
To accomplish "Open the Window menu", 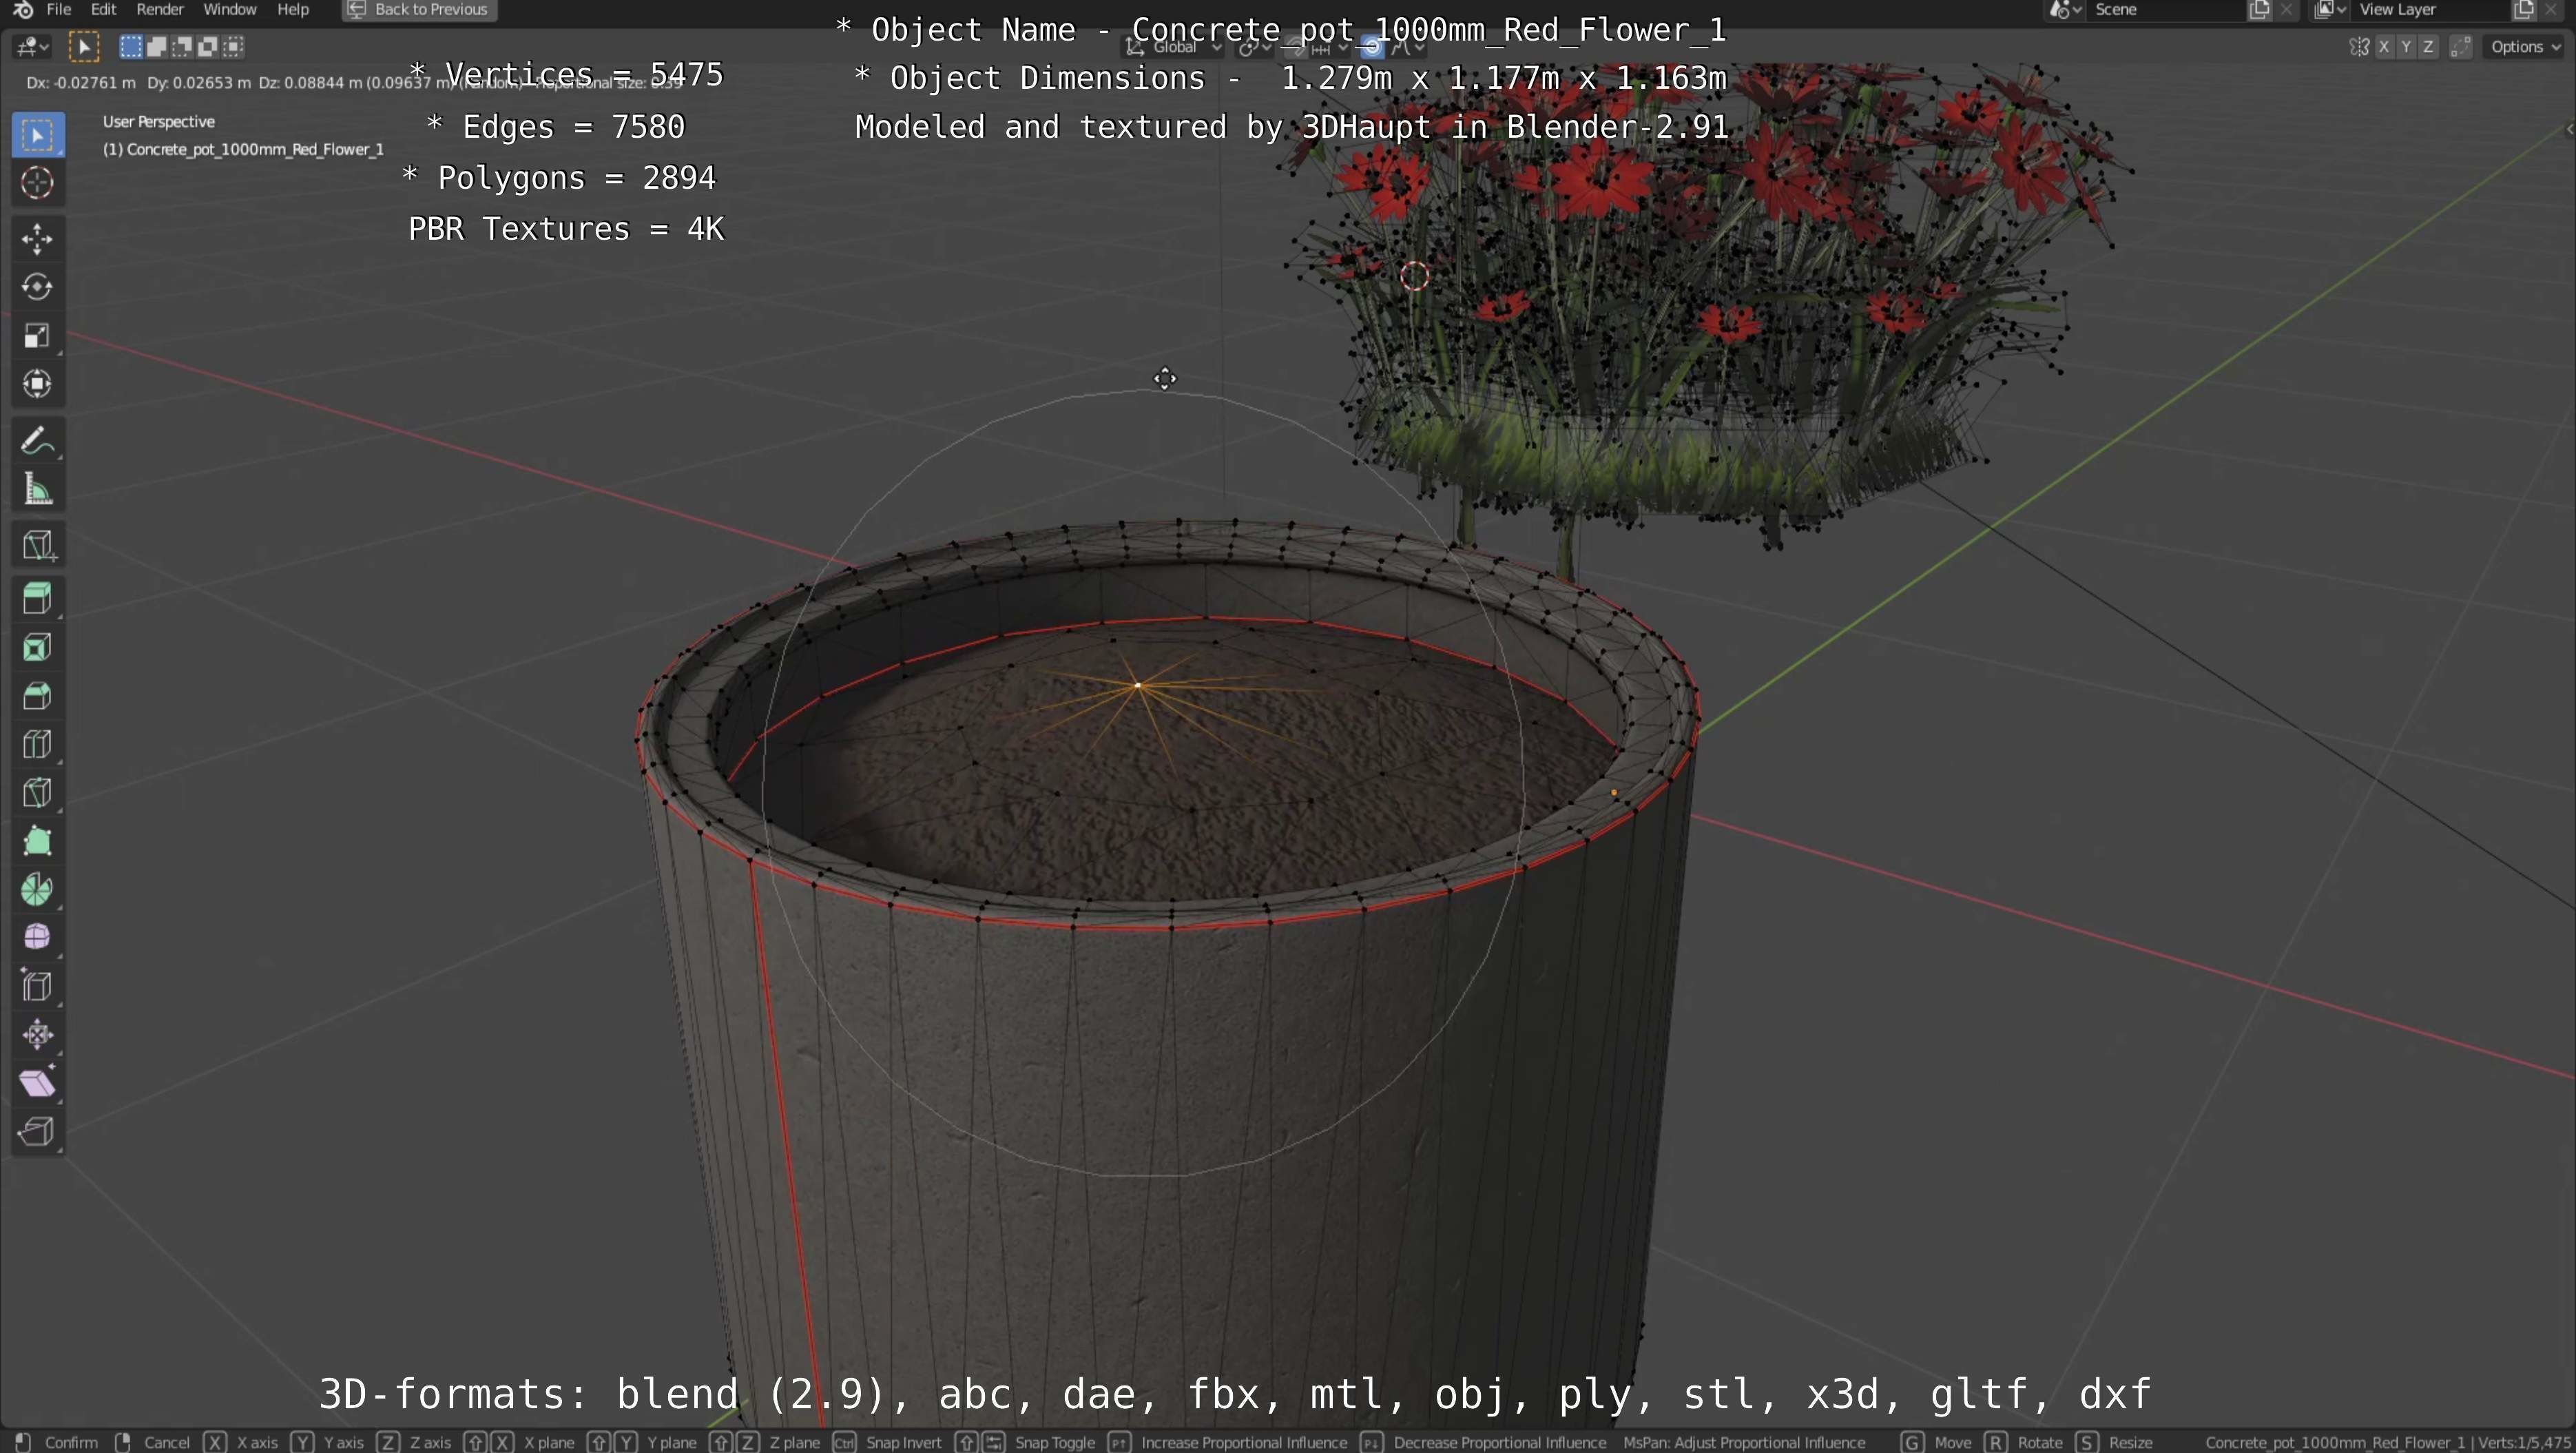I will 230,10.
